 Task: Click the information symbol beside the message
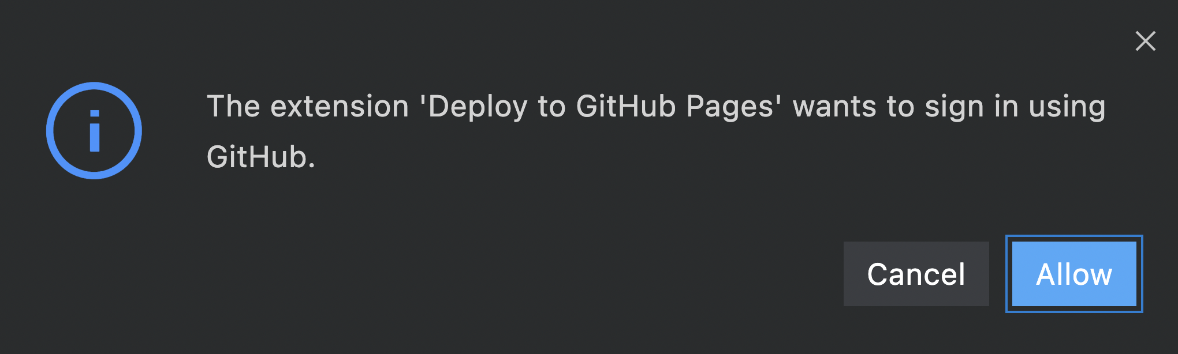[x=94, y=130]
